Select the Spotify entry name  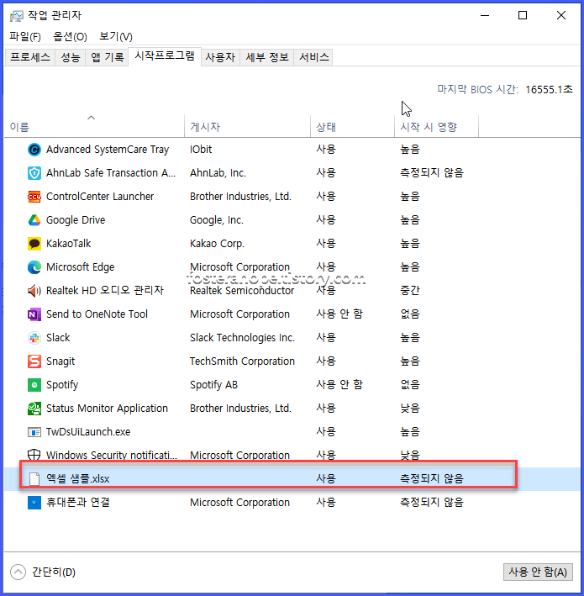[62, 385]
